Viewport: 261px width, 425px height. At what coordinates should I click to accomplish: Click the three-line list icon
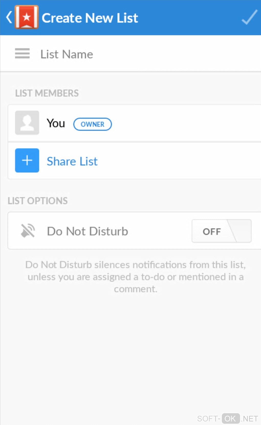coord(22,54)
